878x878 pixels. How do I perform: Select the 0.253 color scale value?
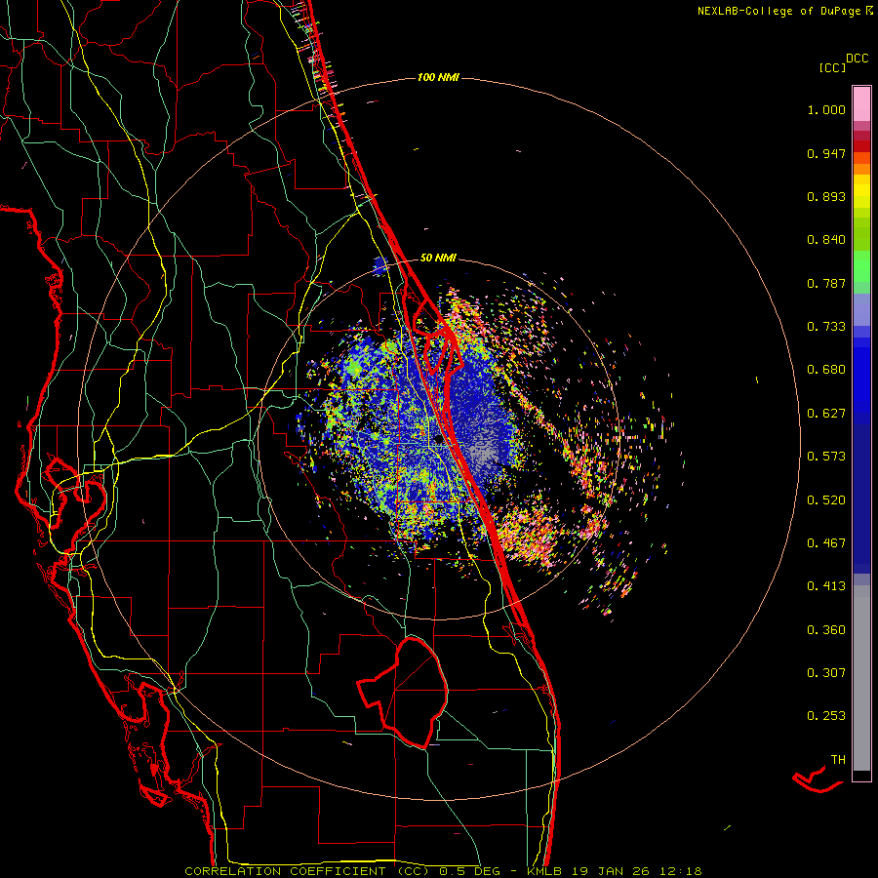[826, 716]
